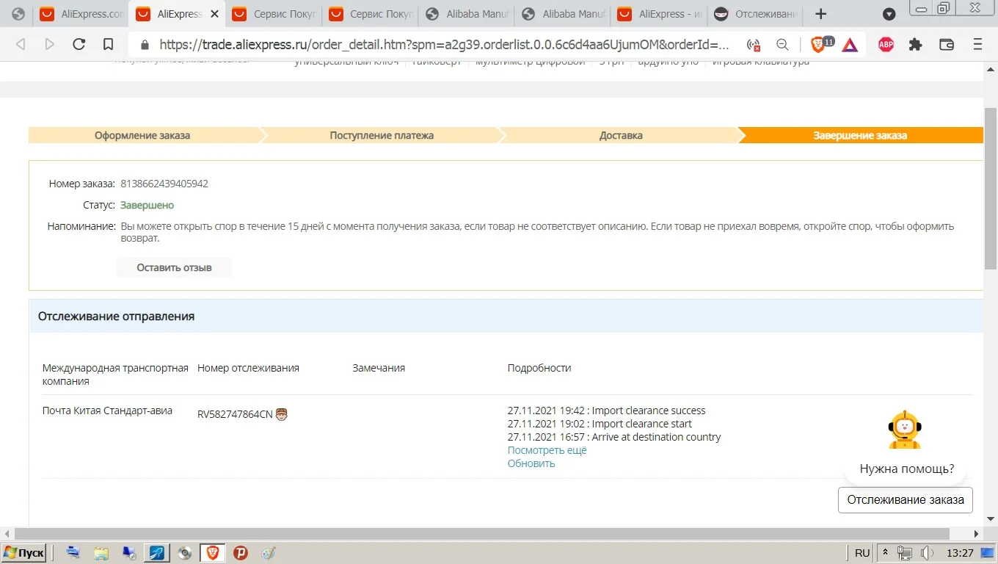This screenshot has height=564, width=998.
Task: Click the Обновить link
Action: (531, 463)
